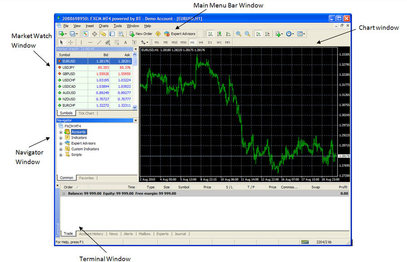Image resolution: width=407 pixels, height=262 pixels.
Task: Switch chart to bar chart icon
Action: tap(211, 34)
